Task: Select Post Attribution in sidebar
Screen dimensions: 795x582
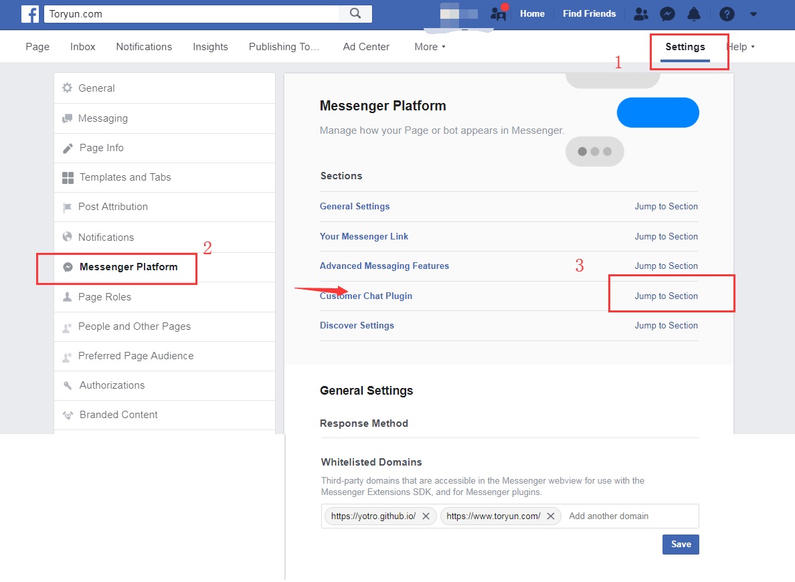Action: click(164, 207)
